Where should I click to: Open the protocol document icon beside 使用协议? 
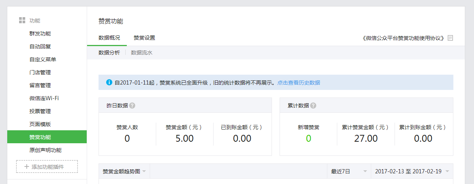point(450,38)
